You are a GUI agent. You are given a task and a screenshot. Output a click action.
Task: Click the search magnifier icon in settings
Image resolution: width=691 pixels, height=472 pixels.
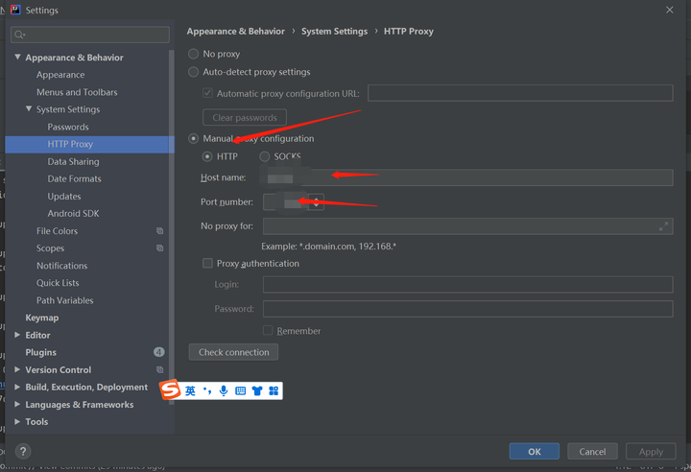pyautogui.click(x=19, y=35)
